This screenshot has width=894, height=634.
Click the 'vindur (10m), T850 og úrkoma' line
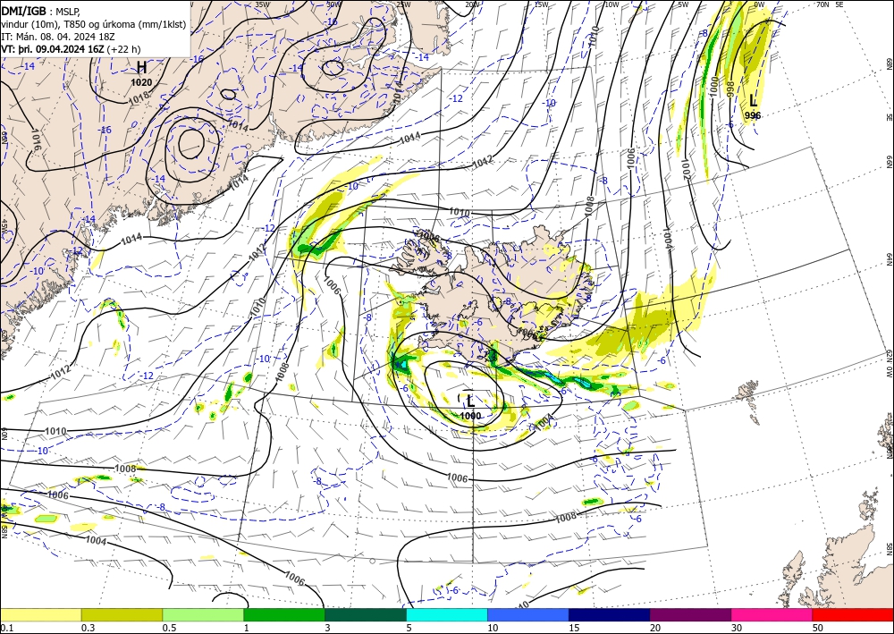(93, 23)
